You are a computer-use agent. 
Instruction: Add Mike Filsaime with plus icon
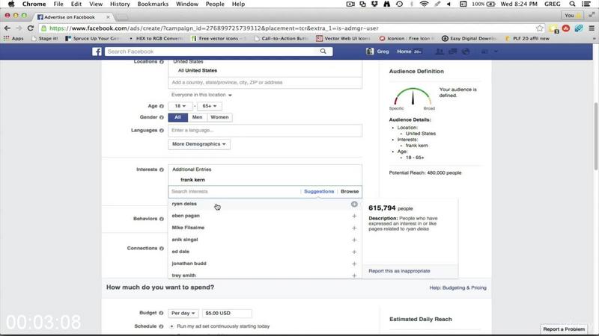click(354, 228)
